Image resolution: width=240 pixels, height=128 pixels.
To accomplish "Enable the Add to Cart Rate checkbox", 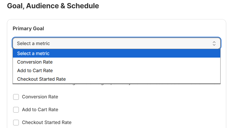I will coord(16,110).
